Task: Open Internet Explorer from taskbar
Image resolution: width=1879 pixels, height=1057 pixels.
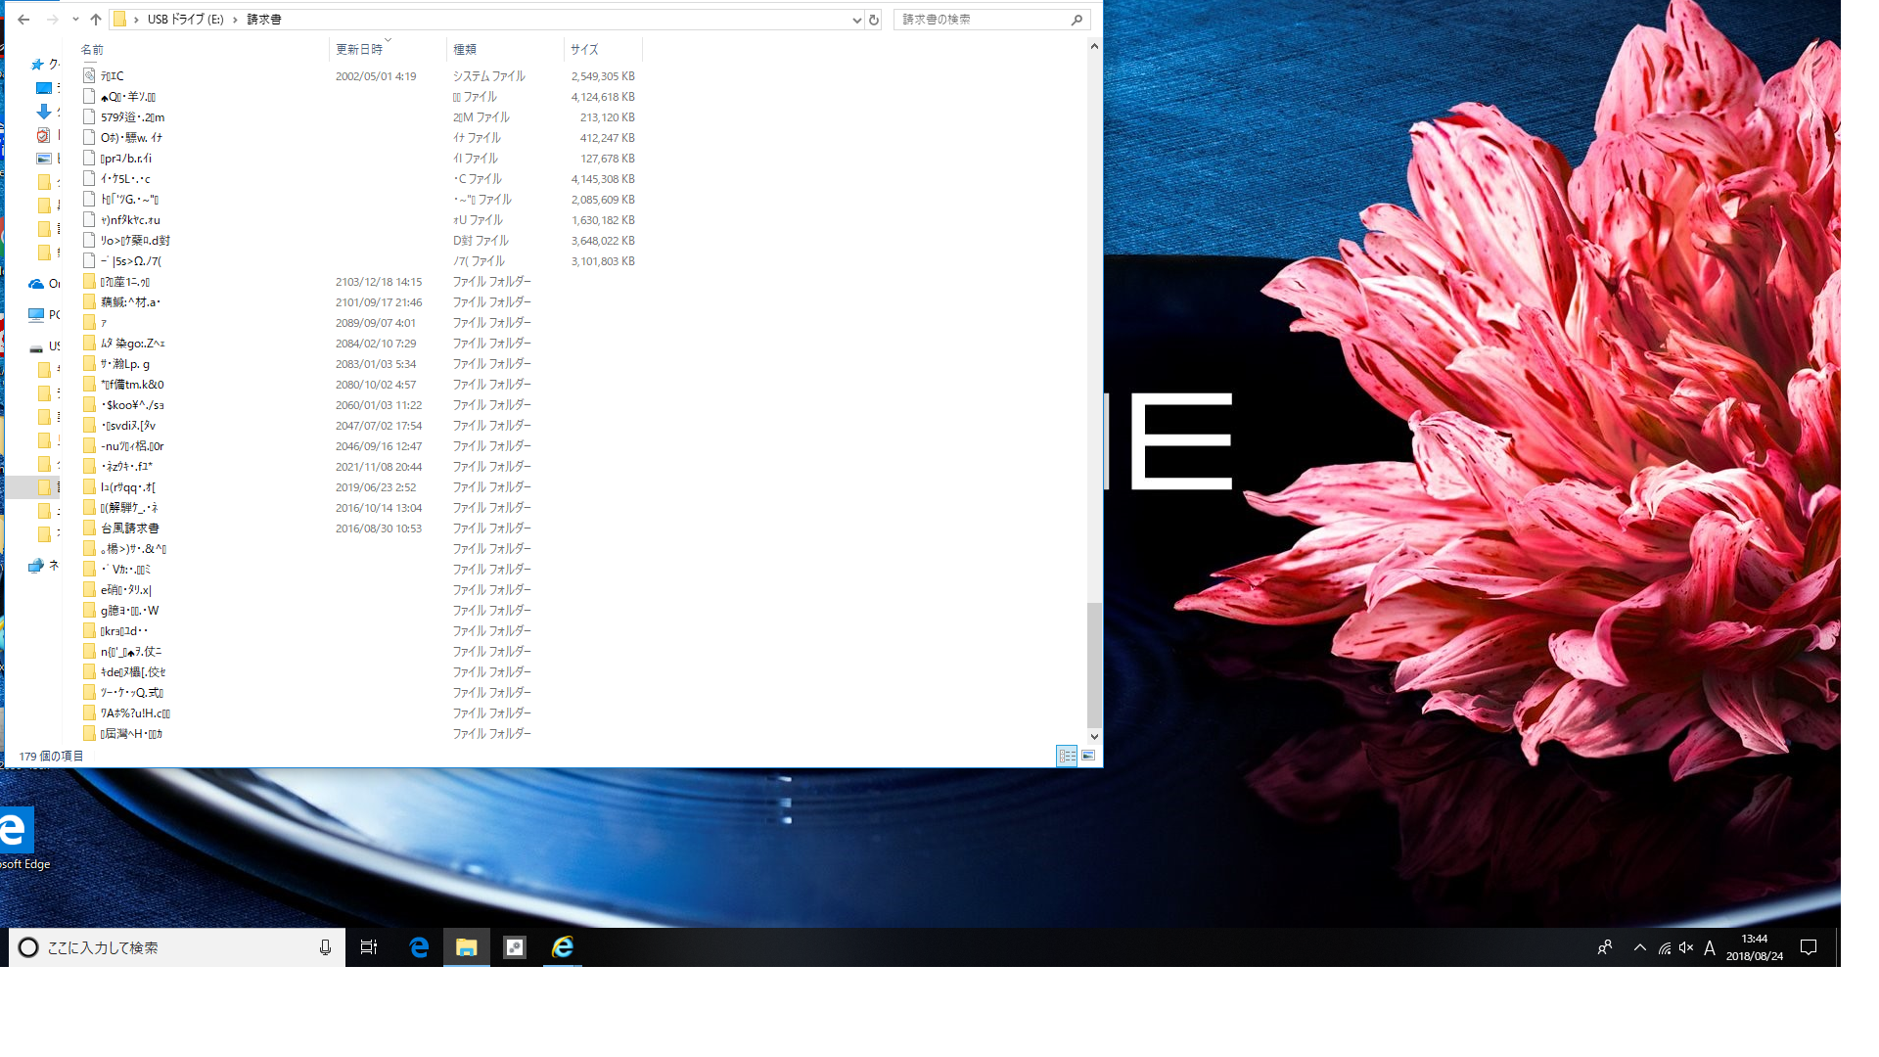Action: (x=563, y=947)
